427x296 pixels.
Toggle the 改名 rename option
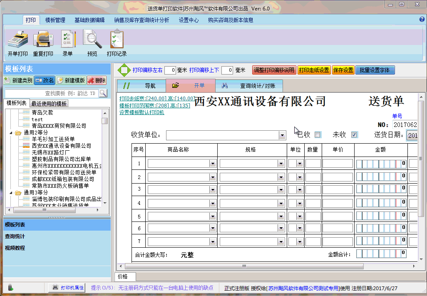coord(38,80)
